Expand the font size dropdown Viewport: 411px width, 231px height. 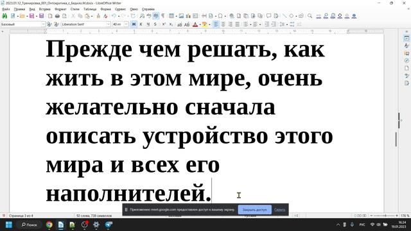coord(126,24)
